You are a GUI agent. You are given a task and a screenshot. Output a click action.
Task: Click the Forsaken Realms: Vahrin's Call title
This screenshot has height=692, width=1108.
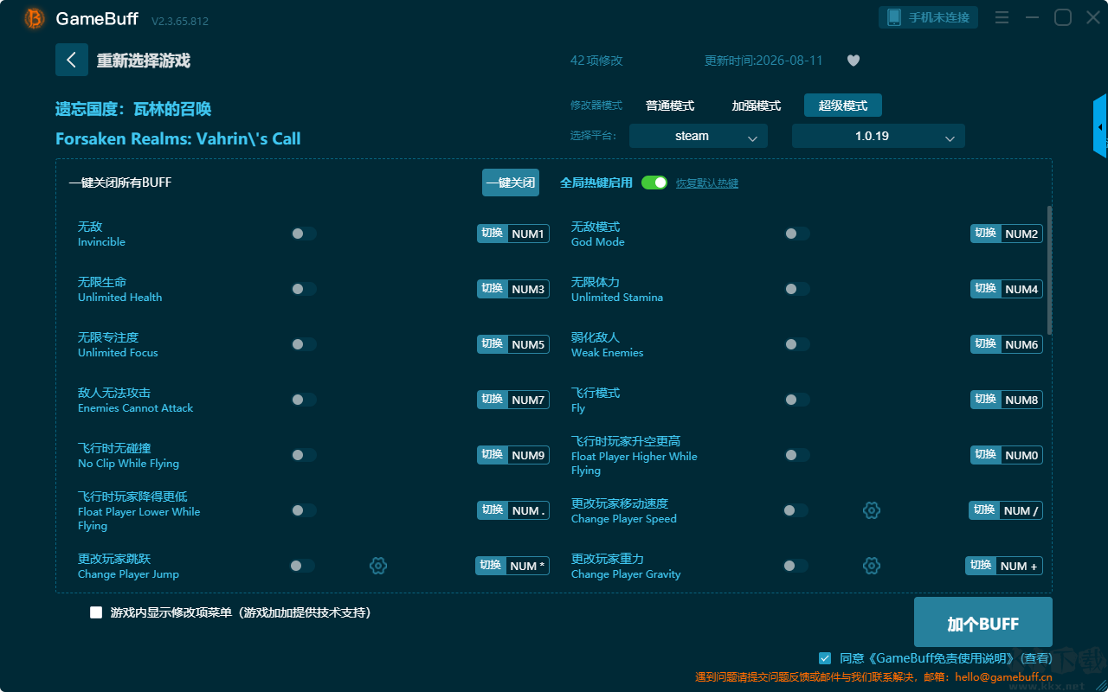[178, 138]
